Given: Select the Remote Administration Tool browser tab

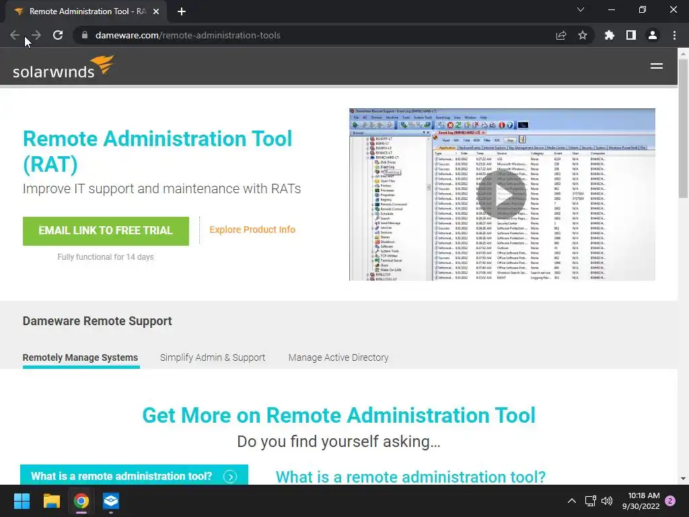Looking at the screenshot, I should [x=87, y=11].
